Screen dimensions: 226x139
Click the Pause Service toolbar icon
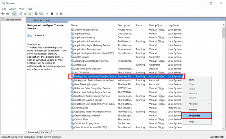click(57, 14)
